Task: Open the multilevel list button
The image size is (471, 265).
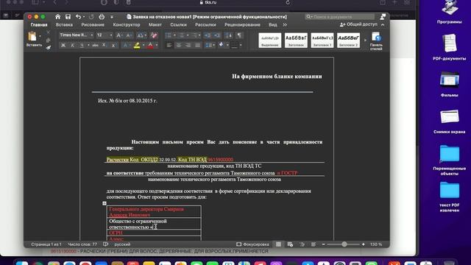Action: pos(195,35)
